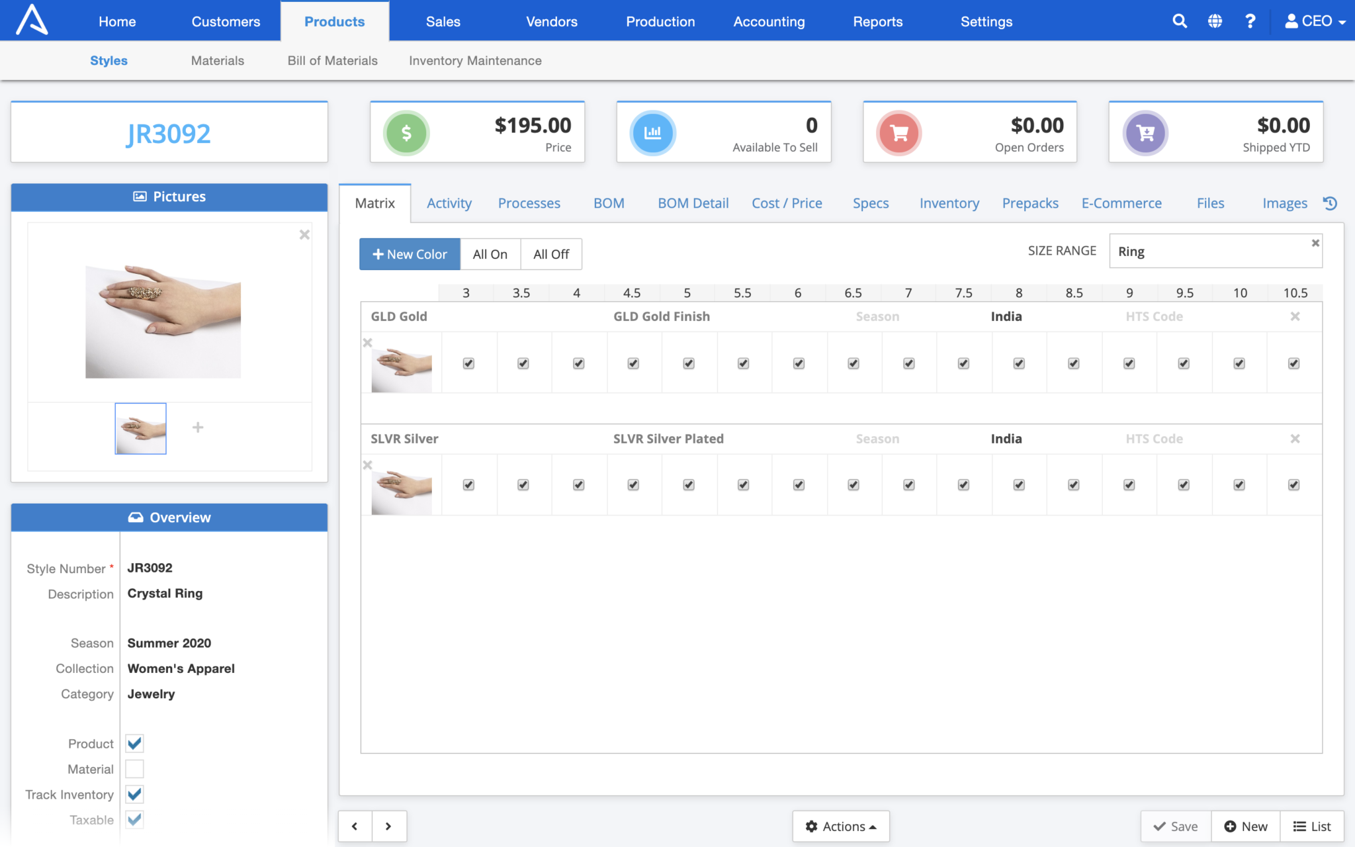
Task: Uncheck size 7 for GLD Gold color
Action: (x=908, y=363)
